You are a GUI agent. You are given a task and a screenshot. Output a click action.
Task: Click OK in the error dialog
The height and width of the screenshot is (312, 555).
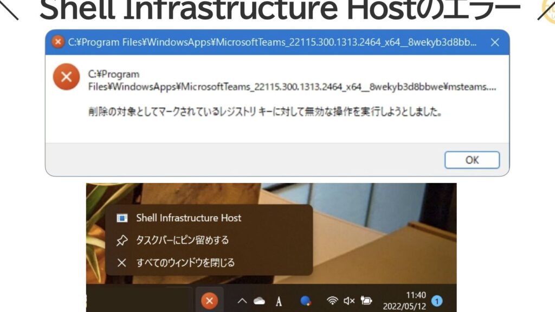pyautogui.click(x=472, y=160)
